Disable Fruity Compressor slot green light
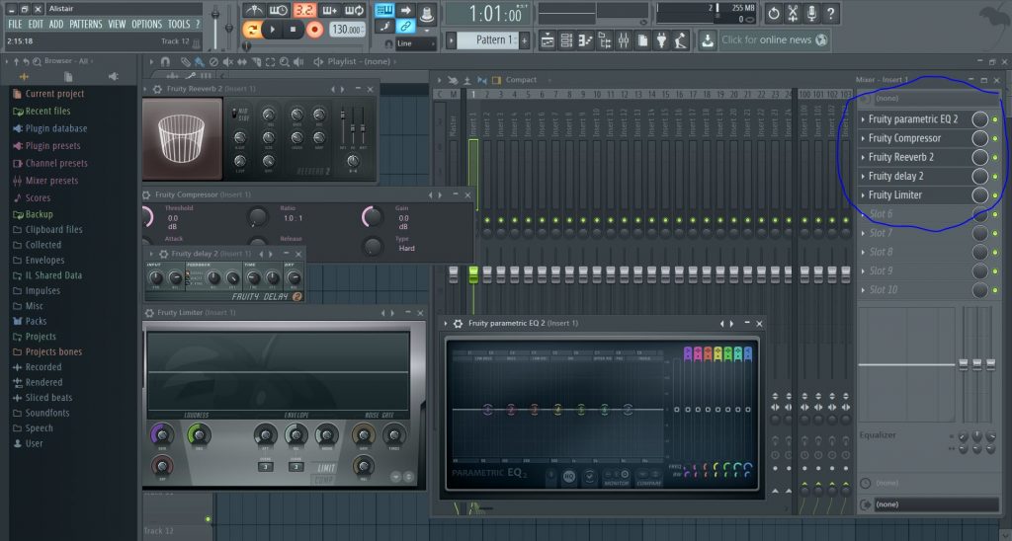1012x541 pixels. point(995,138)
